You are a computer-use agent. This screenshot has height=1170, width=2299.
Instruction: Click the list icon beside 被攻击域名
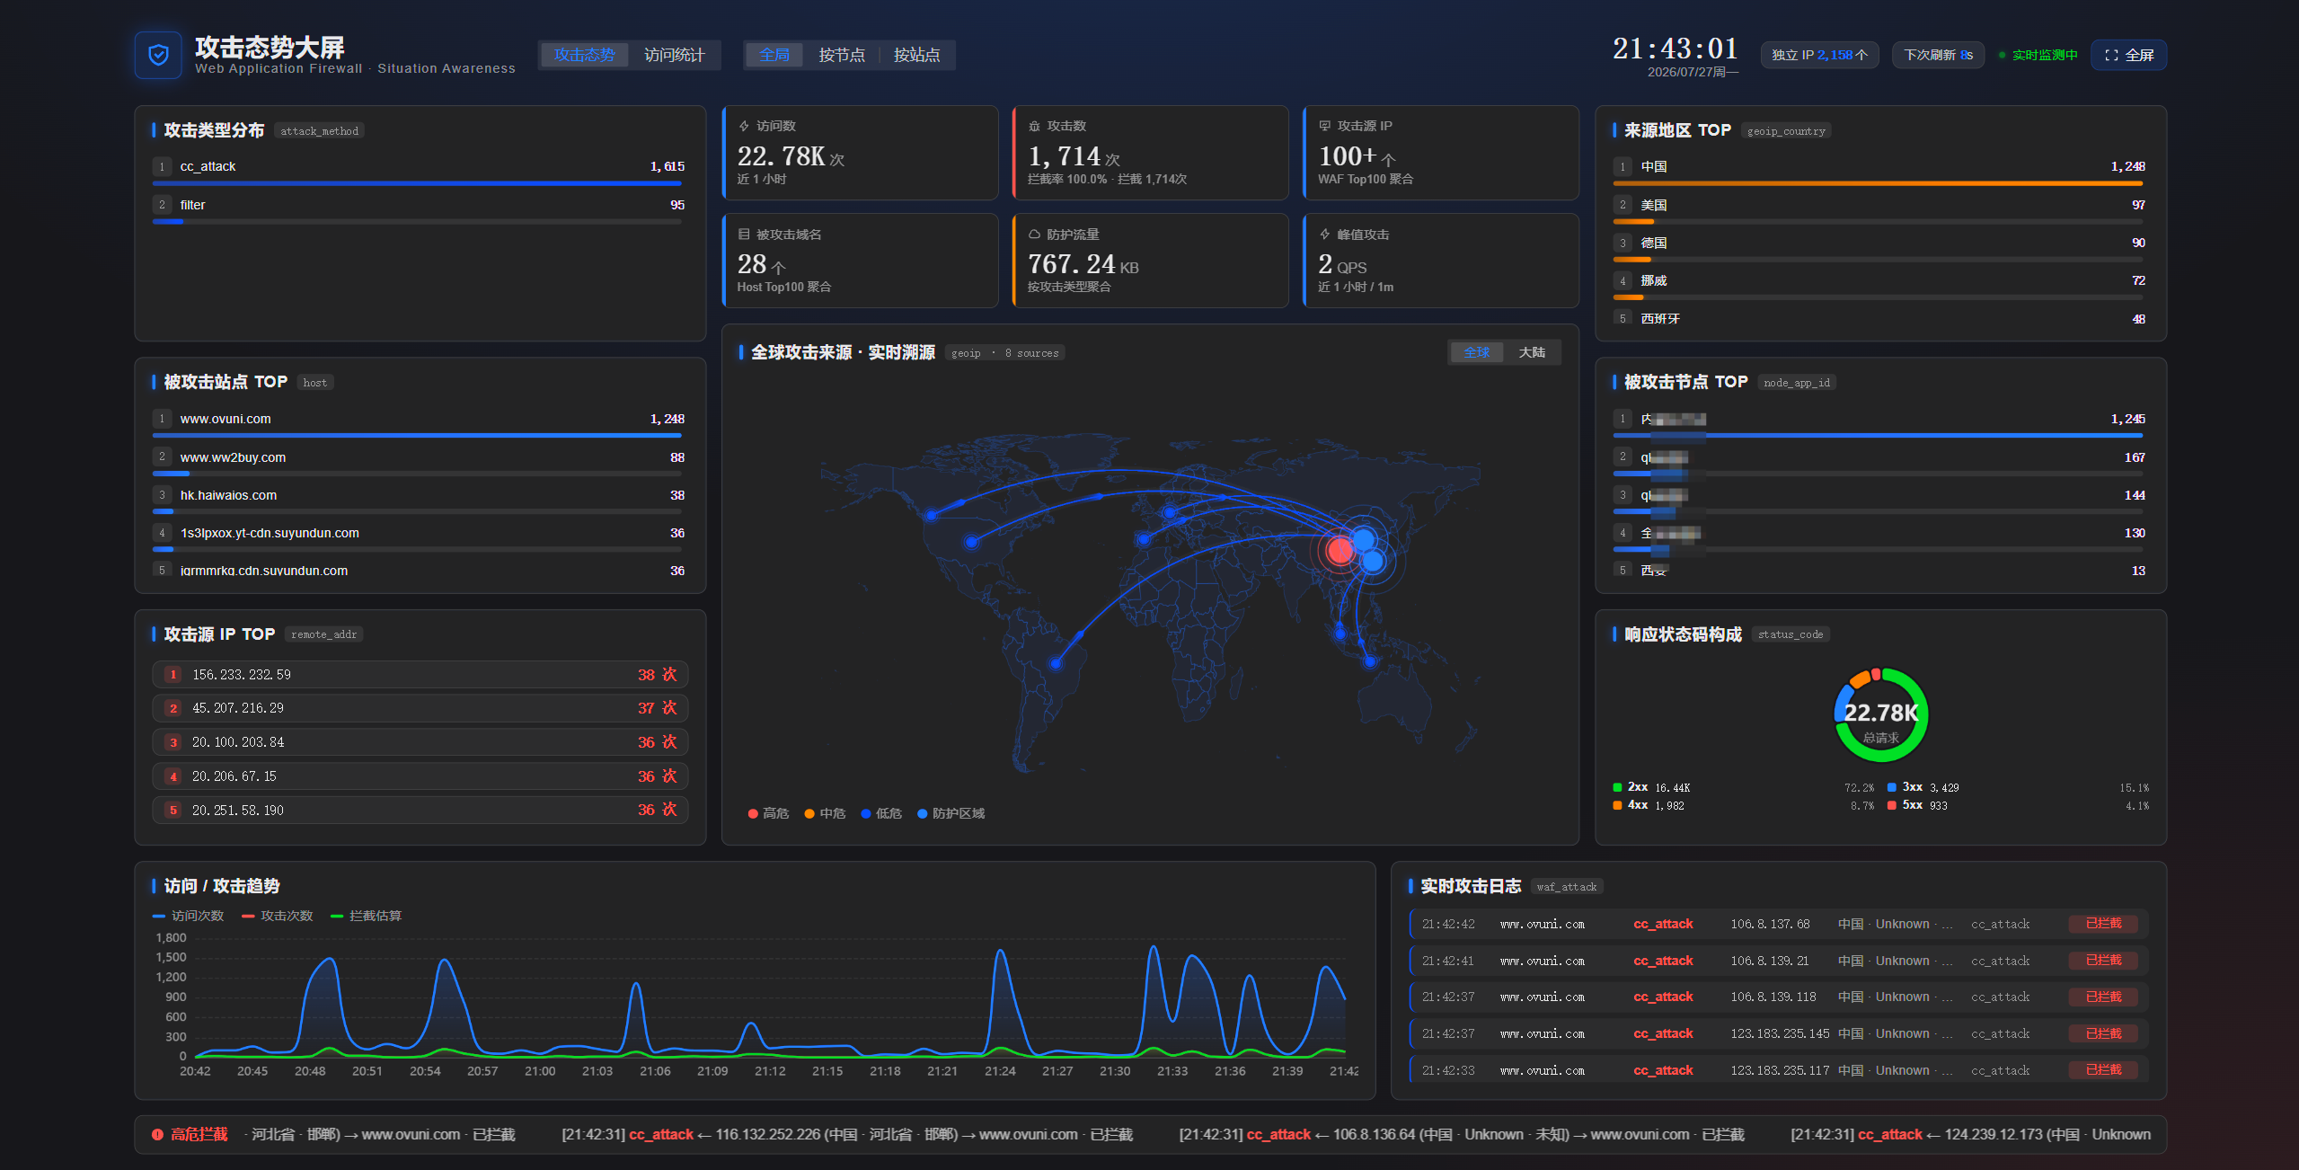click(744, 235)
